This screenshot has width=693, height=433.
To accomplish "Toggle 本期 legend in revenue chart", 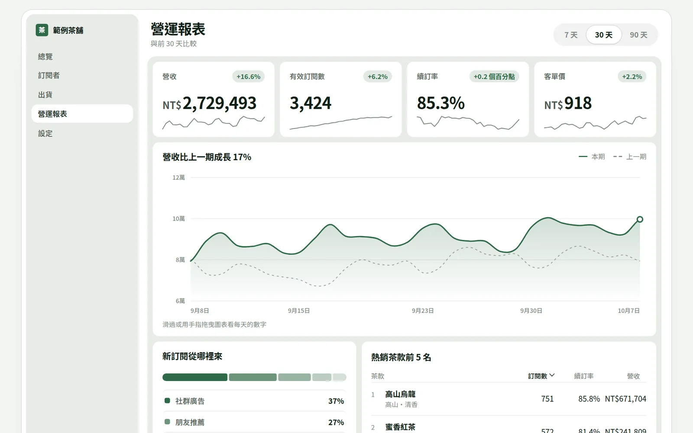I will [592, 156].
